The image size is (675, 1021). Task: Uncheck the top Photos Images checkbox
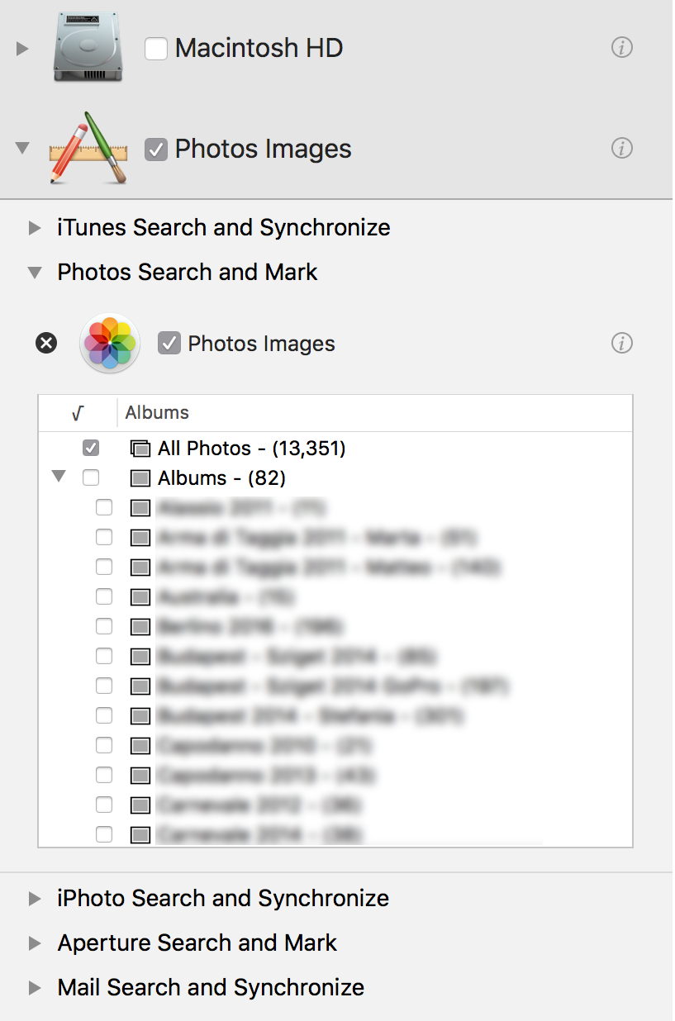(156, 150)
